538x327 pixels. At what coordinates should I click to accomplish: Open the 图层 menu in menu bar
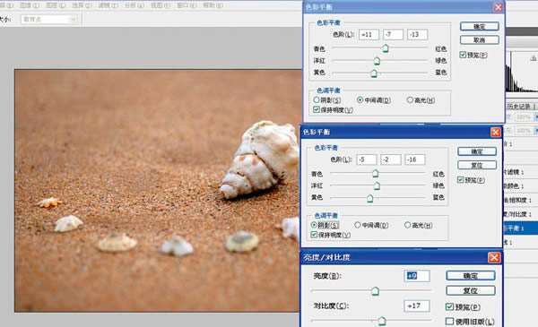(56, 5)
